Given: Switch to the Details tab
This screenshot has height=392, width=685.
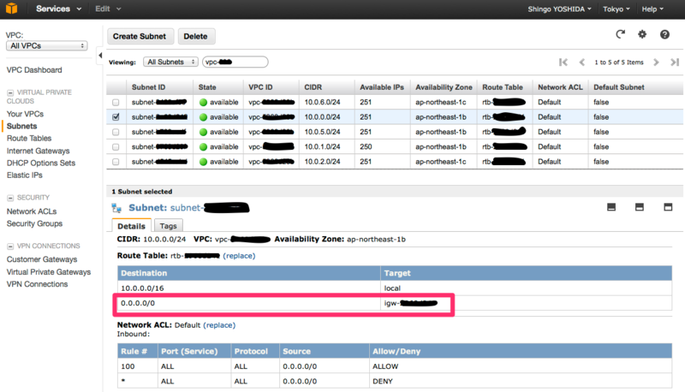Looking at the screenshot, I should pyautogui.click(x=132, y=226).
